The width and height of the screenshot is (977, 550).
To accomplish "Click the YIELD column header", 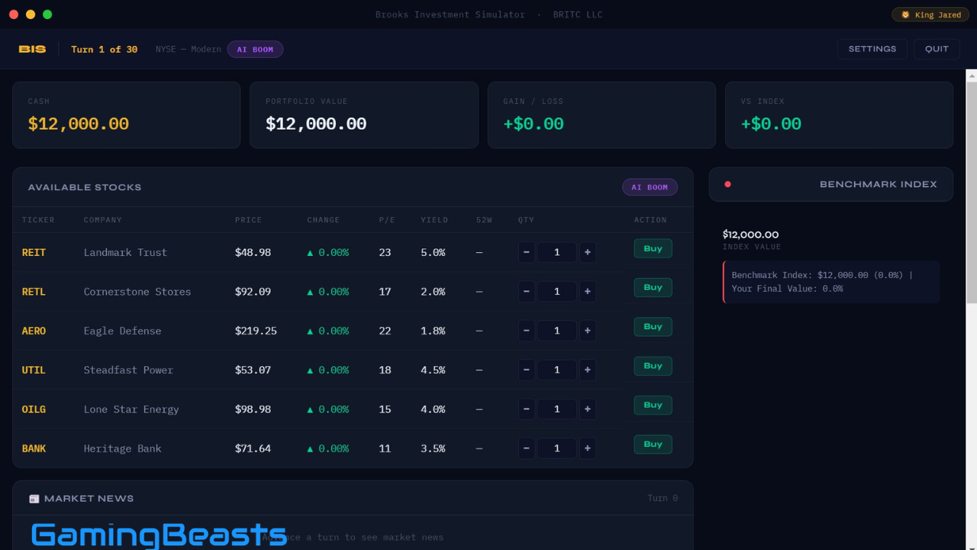I will point(434,220).
